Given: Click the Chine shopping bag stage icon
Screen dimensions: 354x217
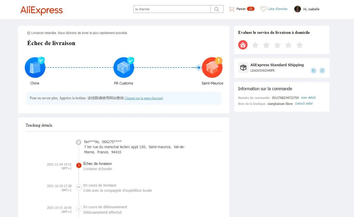Looking at the screenshot, I should [35, 68].
